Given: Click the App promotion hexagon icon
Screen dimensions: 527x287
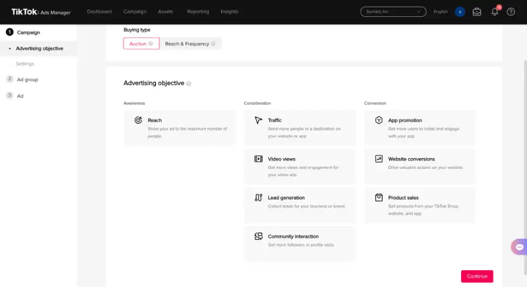Looking at the screenshot, I should coord(379,120).
